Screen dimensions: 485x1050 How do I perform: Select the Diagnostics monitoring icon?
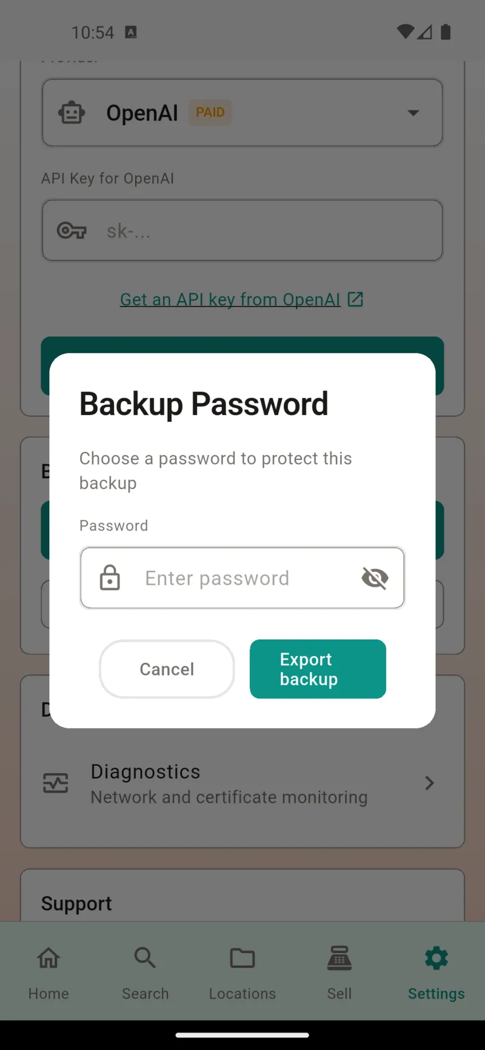(55, 783)
